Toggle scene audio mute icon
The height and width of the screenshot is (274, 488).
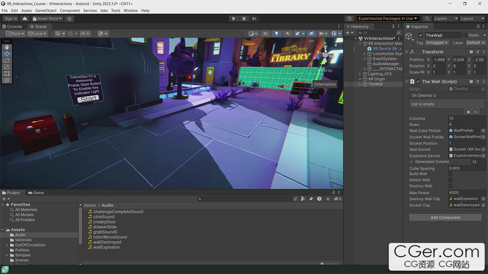coord(287,34)
